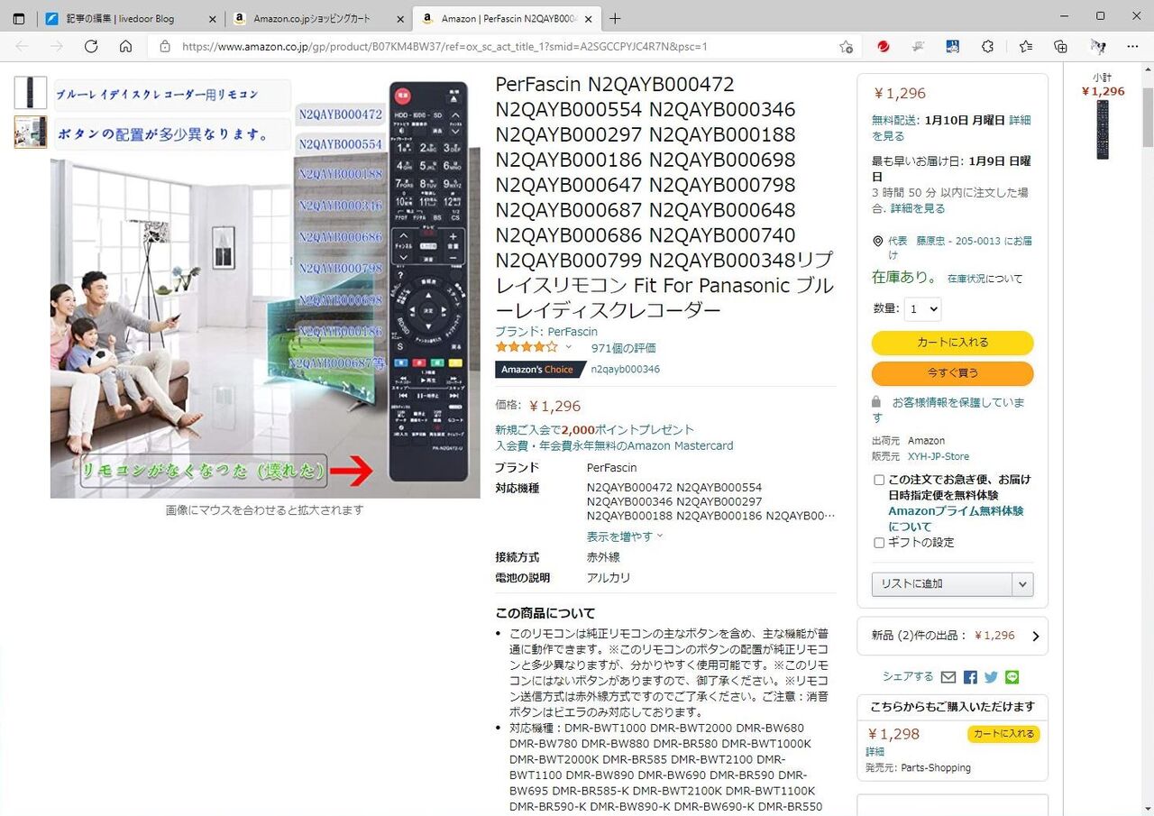1154x816 pixels.
Task: Tick the ギフトの設定 checkbox
Action: pyautogui.click(x=879, y=543)
